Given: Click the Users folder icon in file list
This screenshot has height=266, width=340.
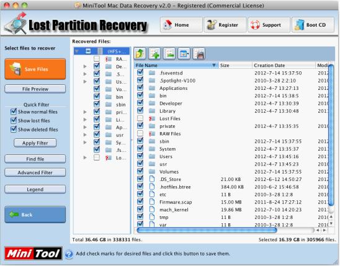Looking at the screenshot, I should click(152, 156).
